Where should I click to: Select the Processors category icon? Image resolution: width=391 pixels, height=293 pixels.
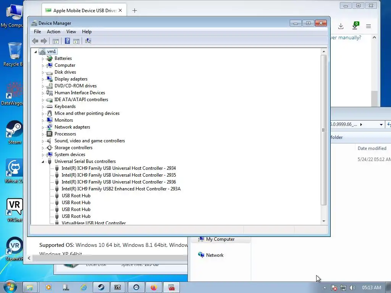(50, 134)
